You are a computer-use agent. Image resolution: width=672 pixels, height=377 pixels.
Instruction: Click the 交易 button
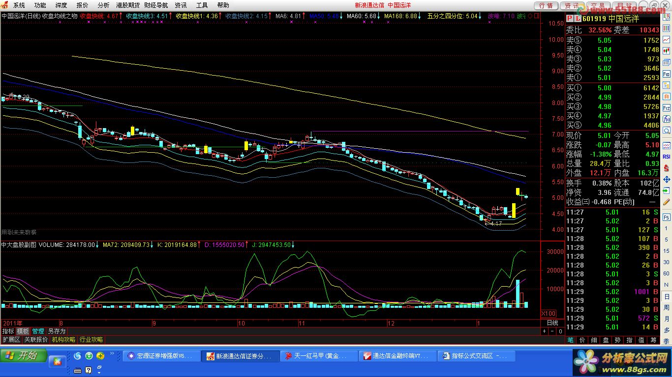(x=598, y=5)
